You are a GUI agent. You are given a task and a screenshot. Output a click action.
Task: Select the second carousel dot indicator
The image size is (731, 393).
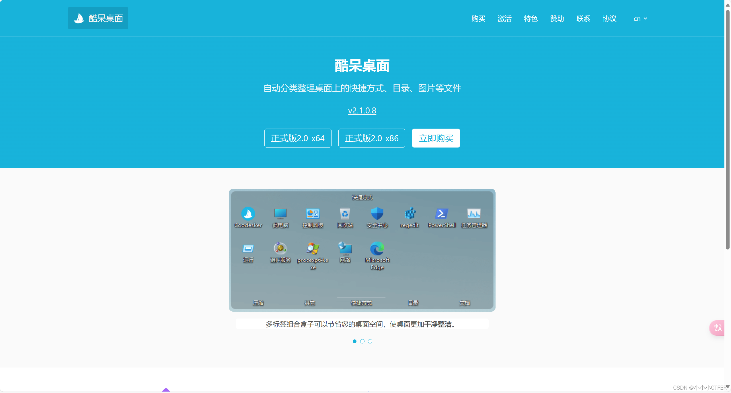pyautogui.click(x=362, y=341)
